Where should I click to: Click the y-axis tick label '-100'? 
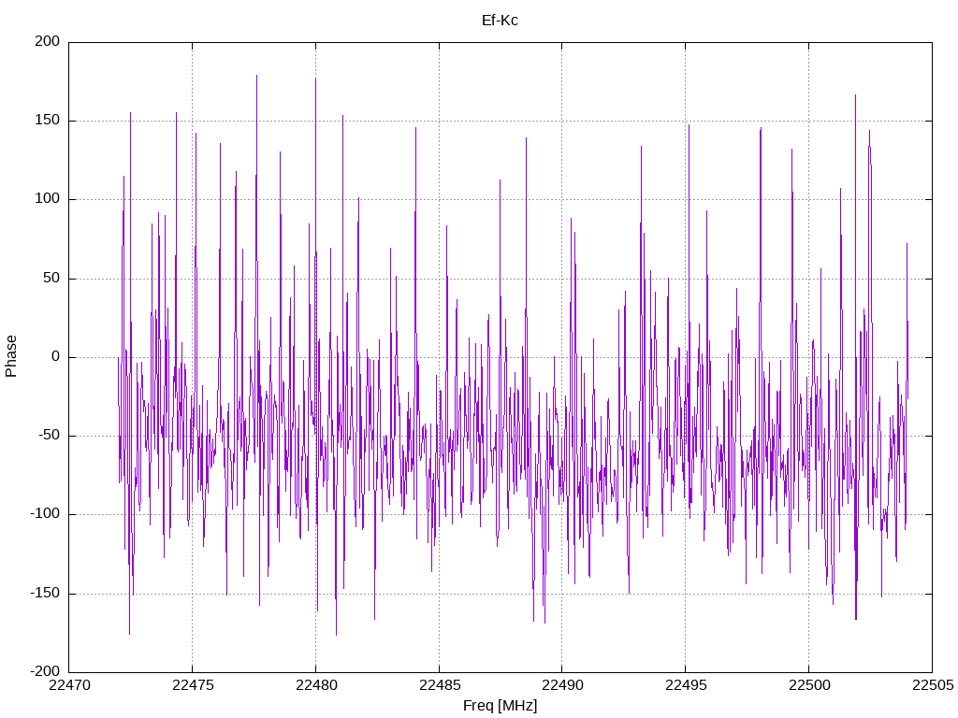click(45, 514)
